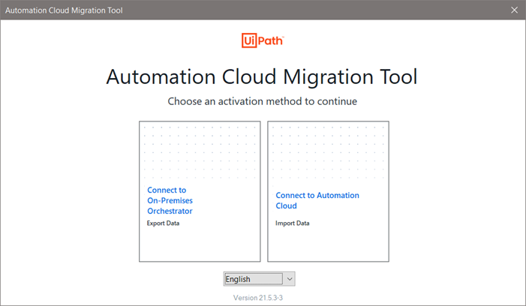
Task: Open Connect to On-Premises Orchestrator link
Action: click(170, 200)
